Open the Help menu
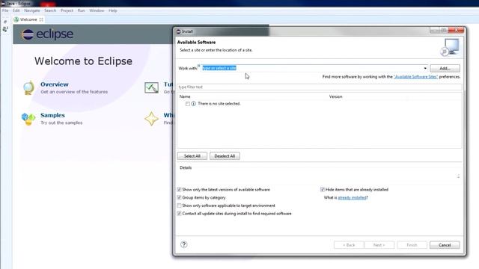The height and width of the screenshot is (269, 479). pos(113,10)
